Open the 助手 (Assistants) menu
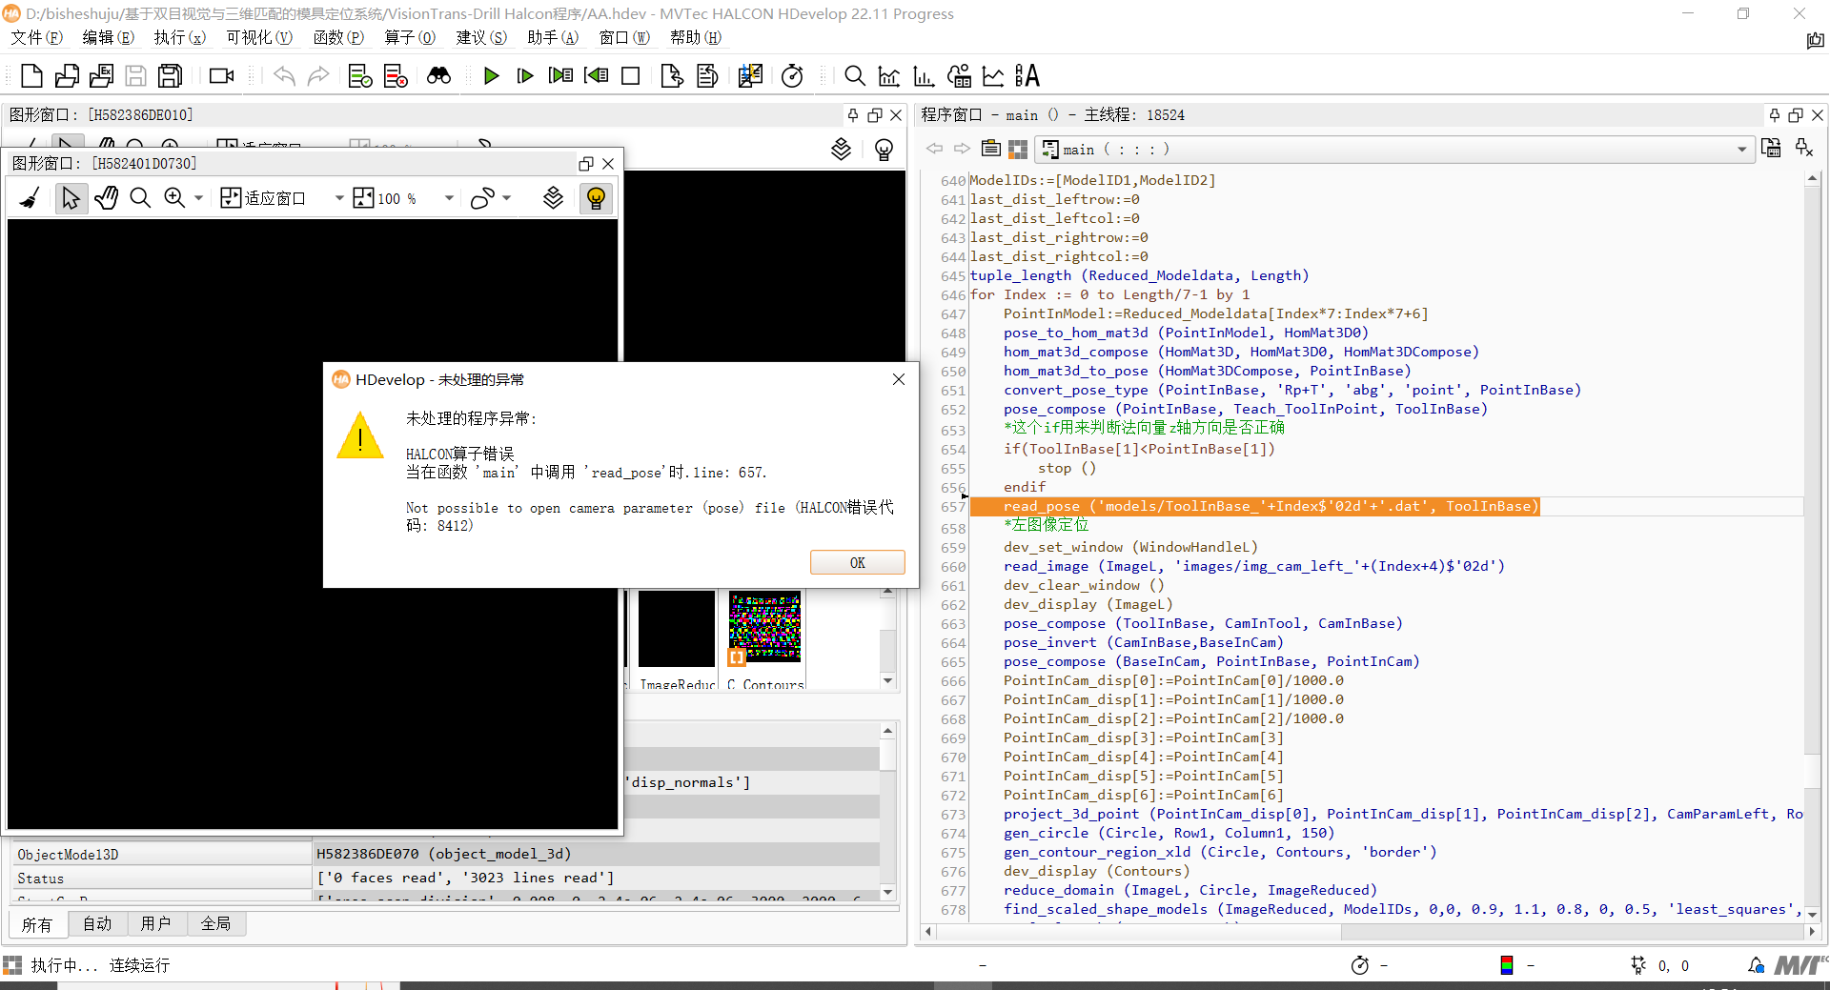Image resolution: width=1830 pixels, height=990 pixels. [x=553, y=37]
